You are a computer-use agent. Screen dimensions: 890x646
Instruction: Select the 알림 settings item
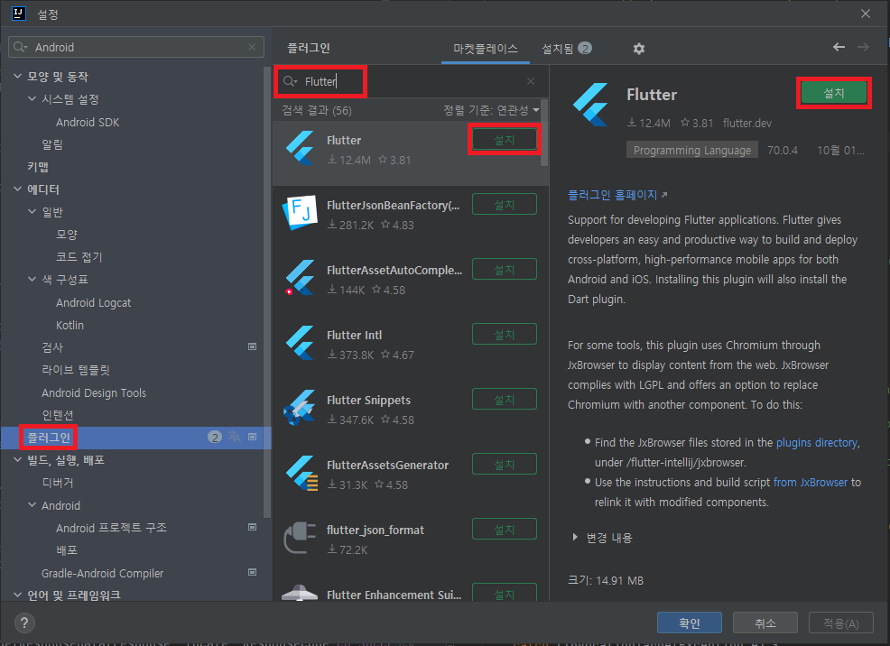coord(52,144)
